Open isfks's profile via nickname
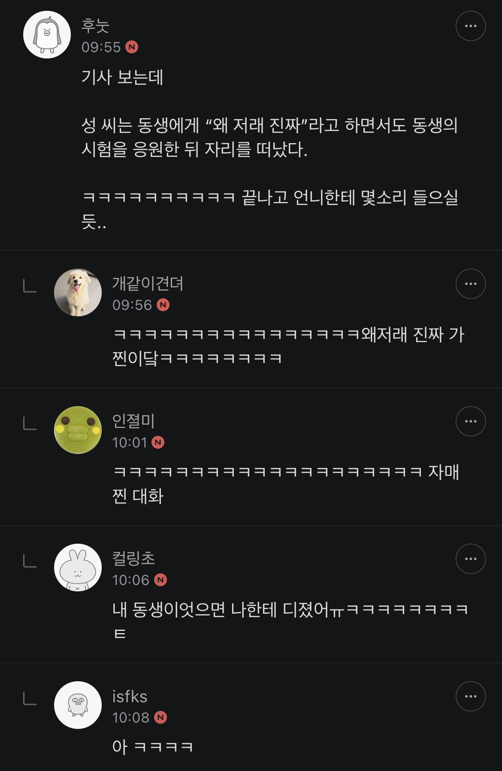Screen dimensions: 502x771 tap(129, 696)
